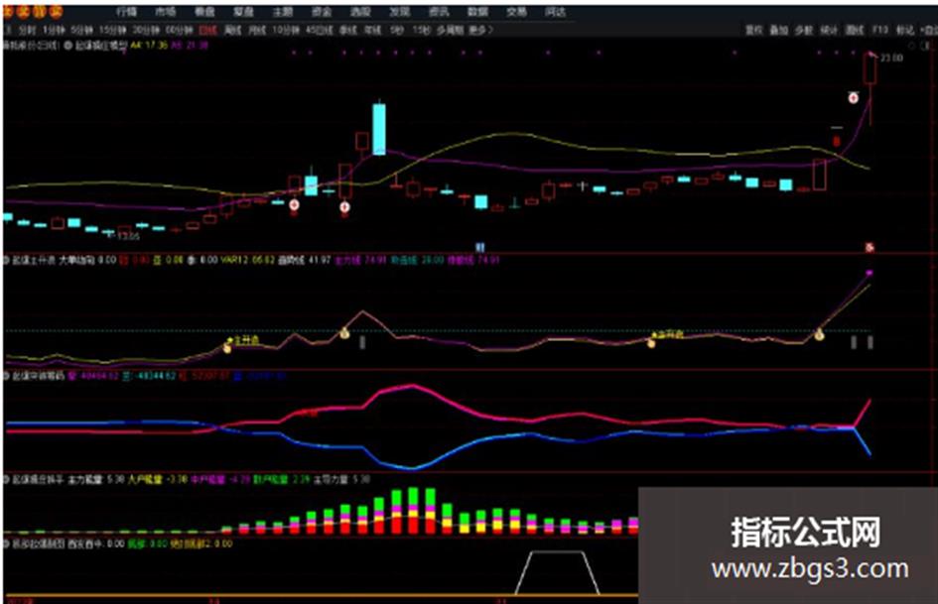The height and width of the screenshot is (604, 938).
Task: Click red circle marker near the final candle
Action: 854,97
